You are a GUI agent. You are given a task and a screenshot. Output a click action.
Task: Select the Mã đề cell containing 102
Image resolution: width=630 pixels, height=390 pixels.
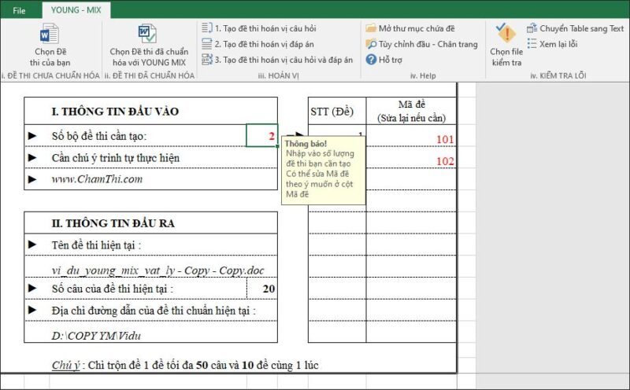(x=410, y=161)
